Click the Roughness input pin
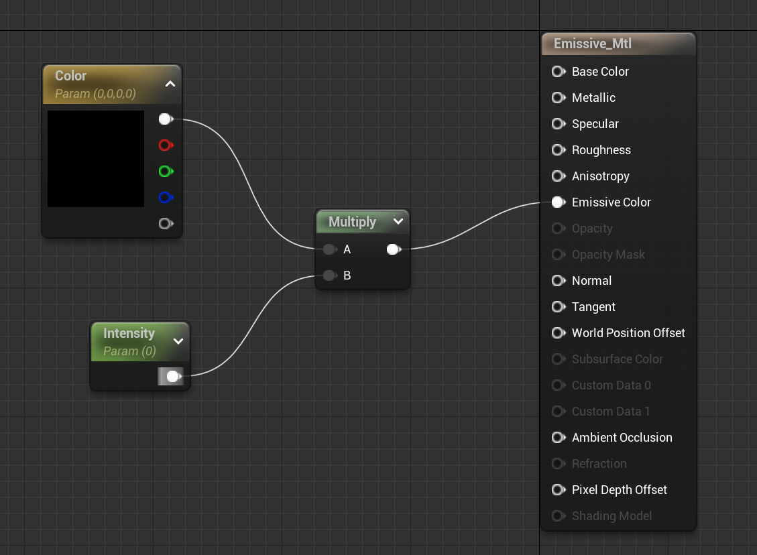Screen dimensions: 757x555 [557, 150]
